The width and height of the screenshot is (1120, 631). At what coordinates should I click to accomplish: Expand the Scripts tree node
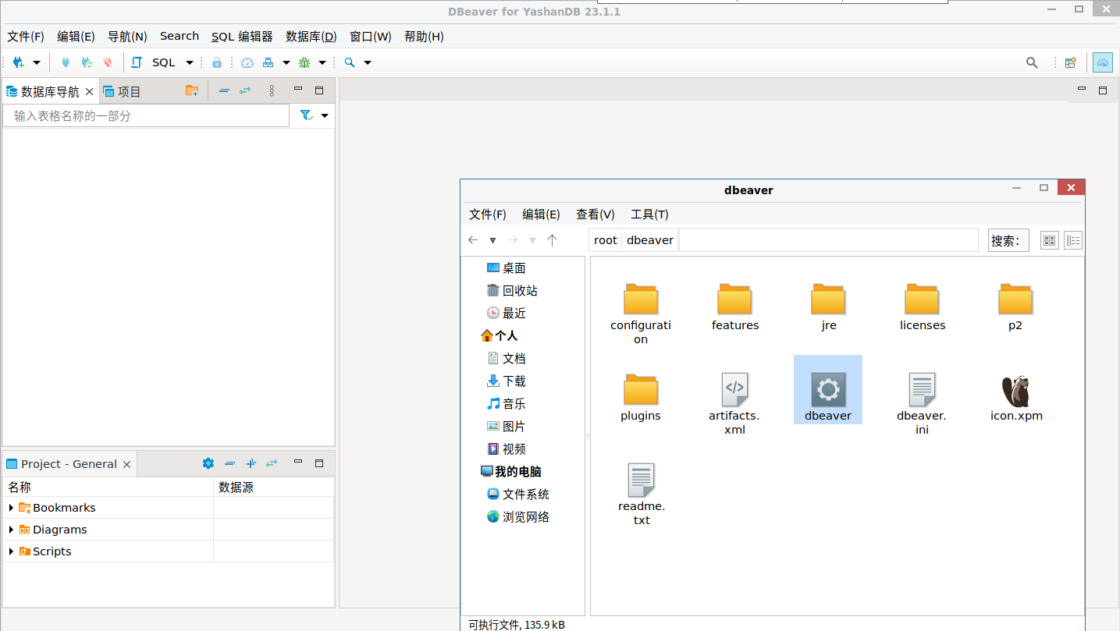coord(11,551)
